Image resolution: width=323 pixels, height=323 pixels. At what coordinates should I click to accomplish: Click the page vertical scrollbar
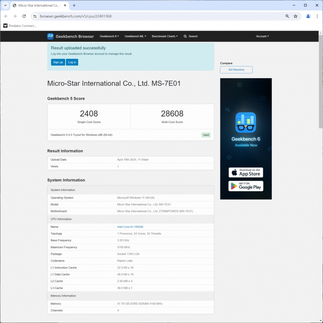click(x=320, y=82)
